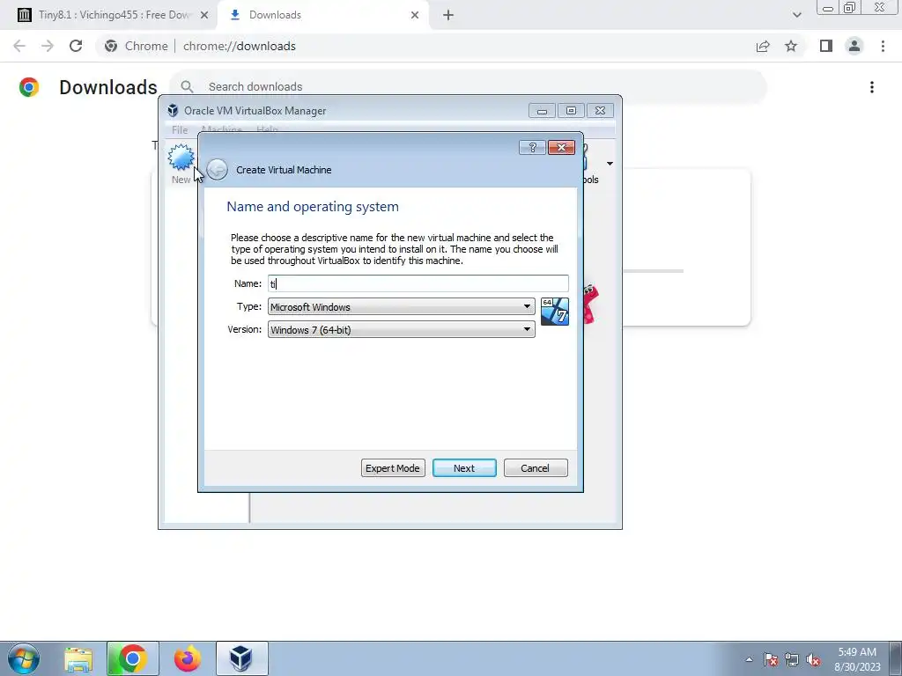
Task: Switch to the Tiny8.1 Vichingo455 browser tab
Action: tap(113, 15)
